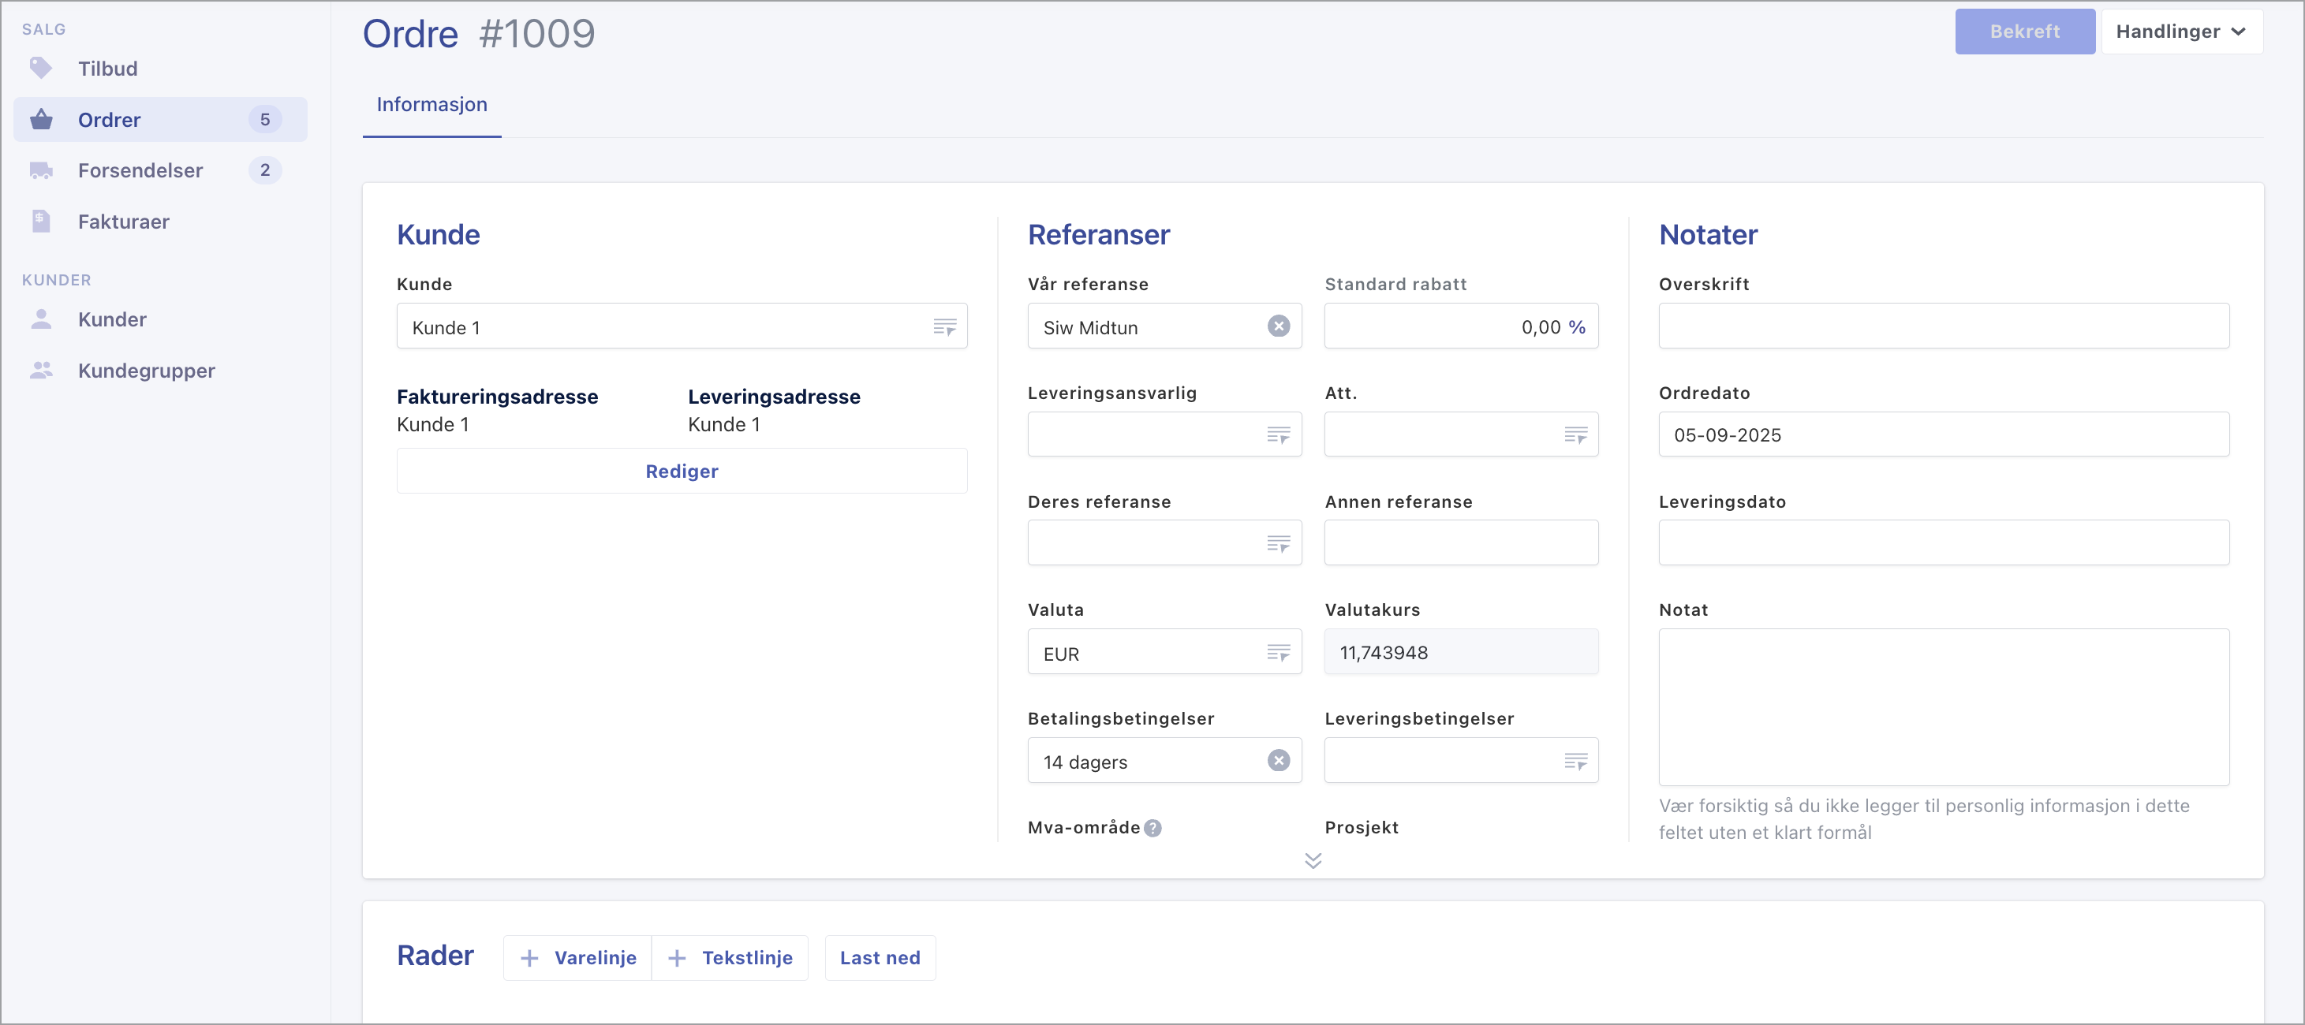Clear the 14 dagers payment terms value

click(1279, 761)
